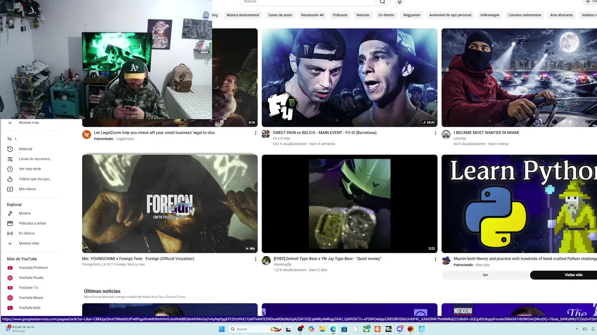Open Discord from taskbar
The height and width of the screenshot is (335, 597).
point(400,329)
